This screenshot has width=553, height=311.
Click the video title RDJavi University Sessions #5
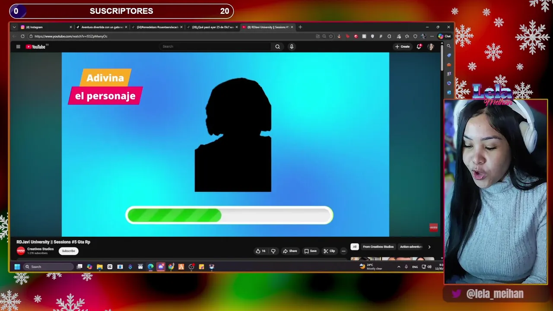tap(53, 242)
